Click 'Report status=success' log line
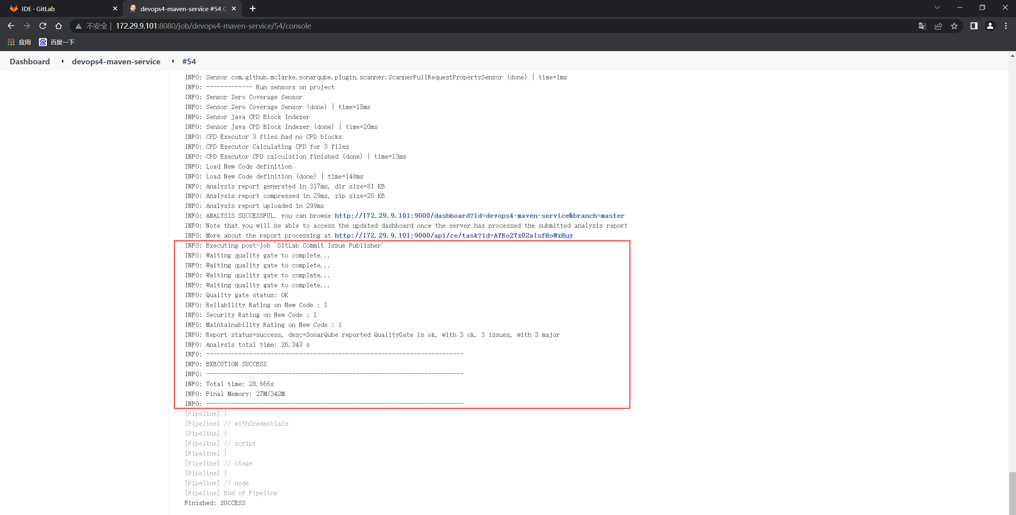Viewport: 1016px width, 515px height. 372,335
